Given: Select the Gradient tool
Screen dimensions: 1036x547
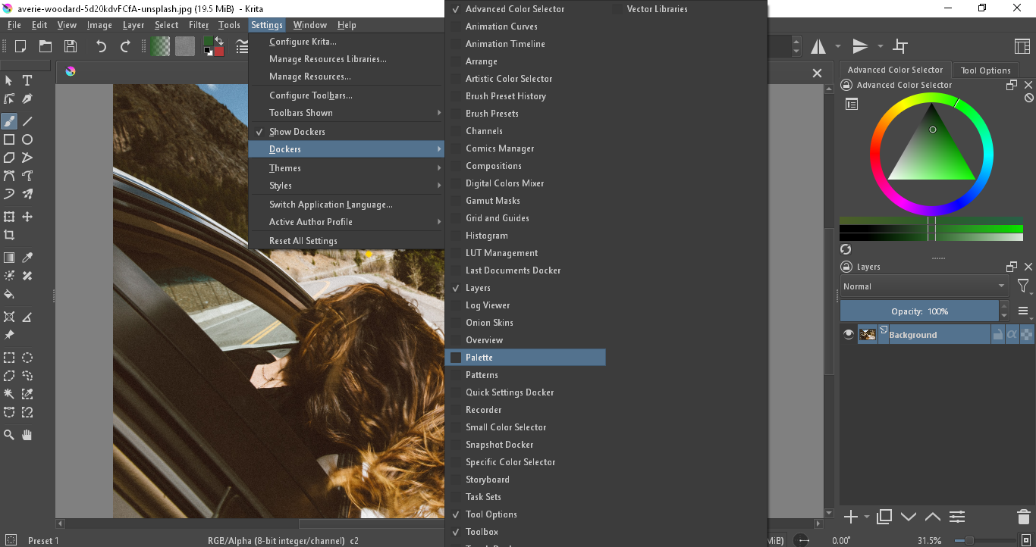Looking at the screenshot, I should [x=9, y=258].
